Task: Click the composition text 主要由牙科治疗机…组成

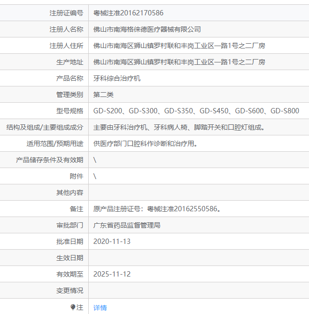Action: 179,127
